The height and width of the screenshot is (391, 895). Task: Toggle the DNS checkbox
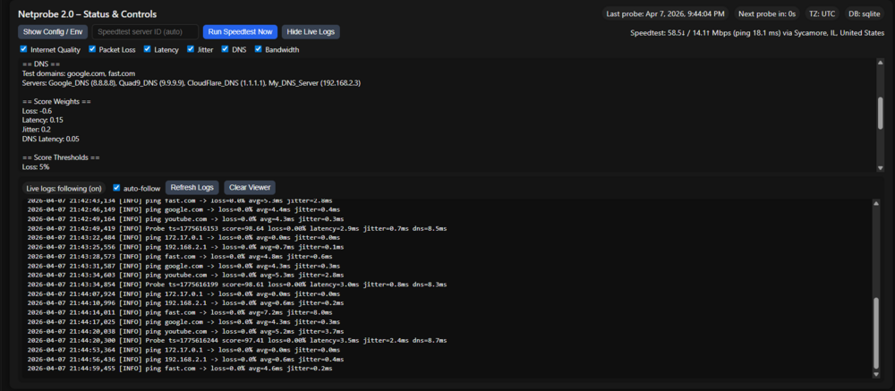click(225, 49)
